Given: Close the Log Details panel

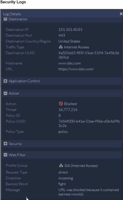Looking at the screenshot, I should (121, 14).
